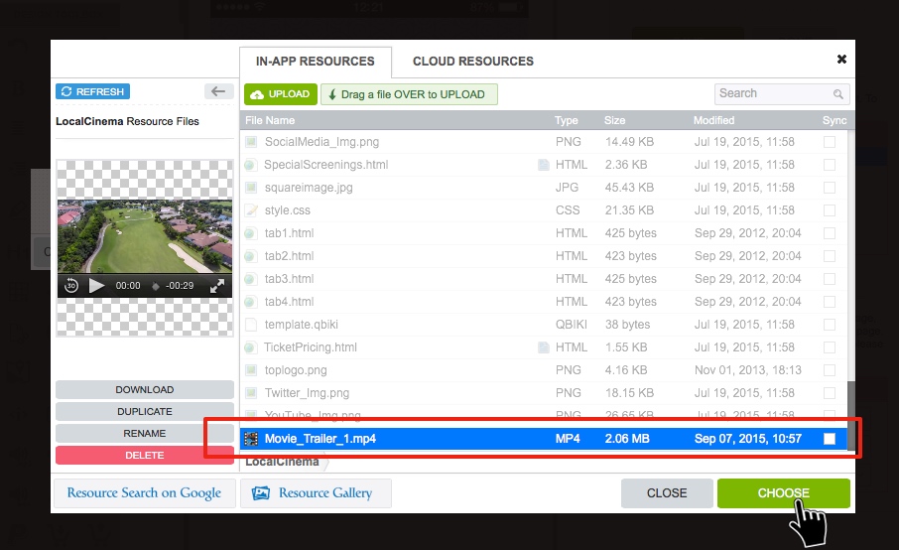
Task: Toggle sync checkbox for template.qbiki
Action: (x=830, y=325)
